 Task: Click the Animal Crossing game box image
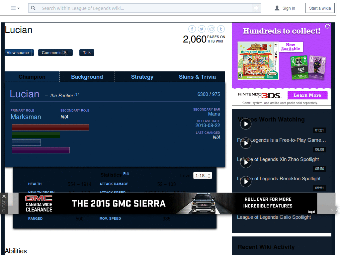258,61
